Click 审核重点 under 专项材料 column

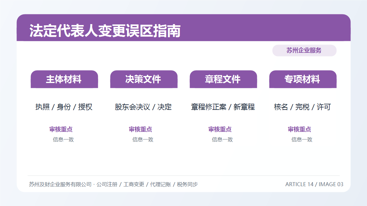tap(299, 129)
